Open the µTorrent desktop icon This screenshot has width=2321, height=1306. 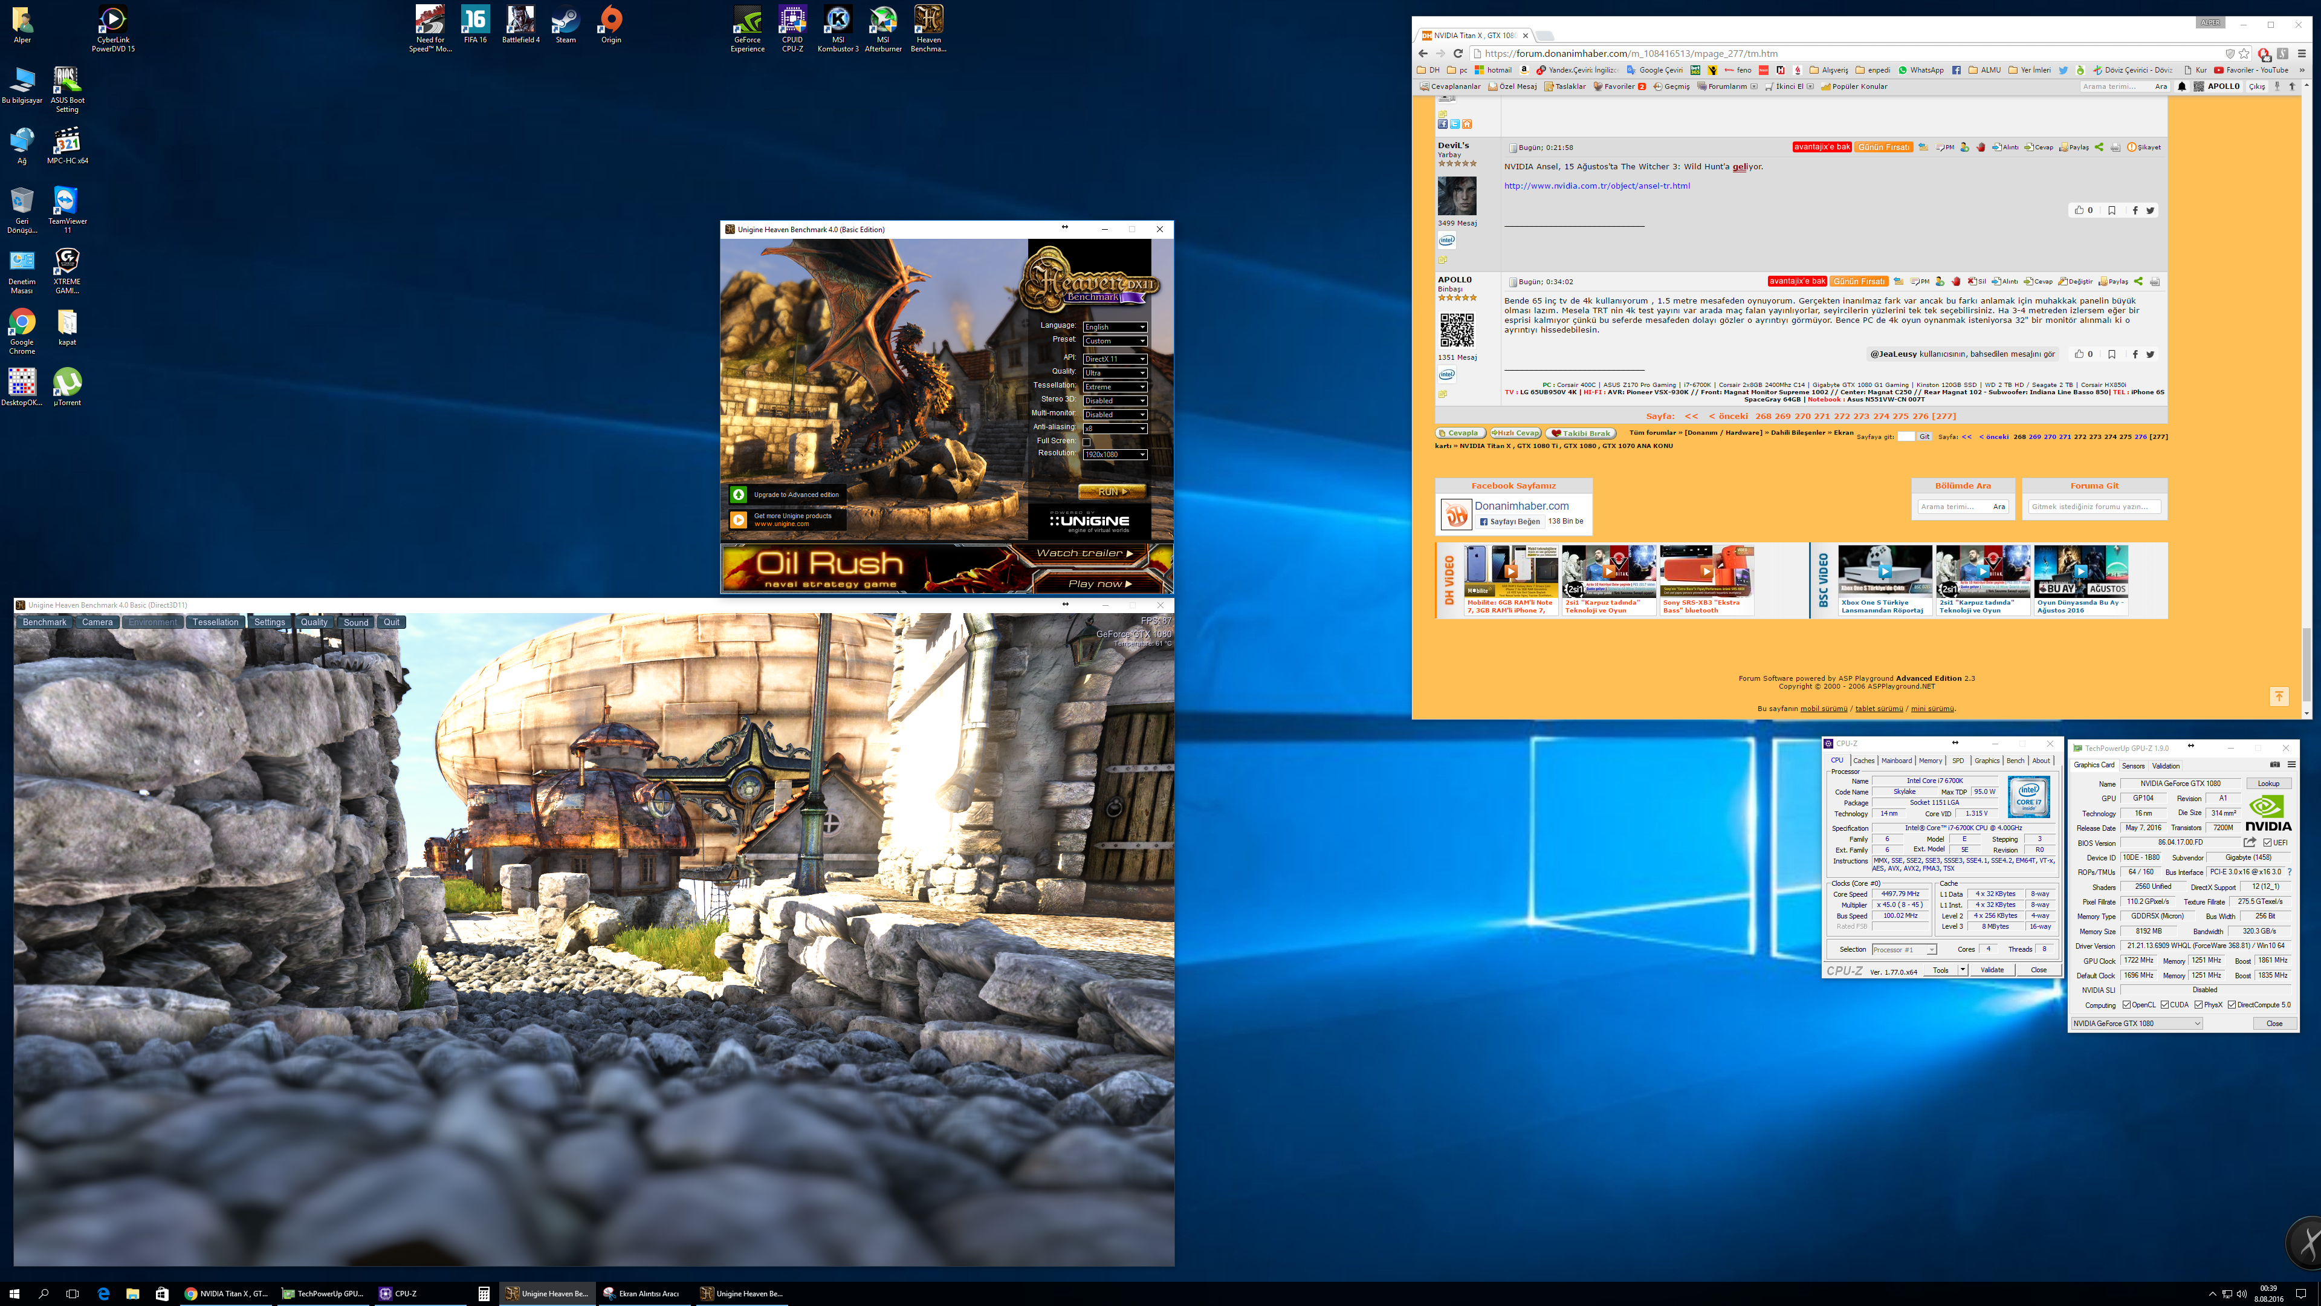pyautogui.click(x=68, y=387)
